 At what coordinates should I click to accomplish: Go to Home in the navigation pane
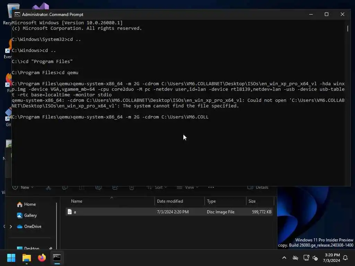click(x=26, y=204)
